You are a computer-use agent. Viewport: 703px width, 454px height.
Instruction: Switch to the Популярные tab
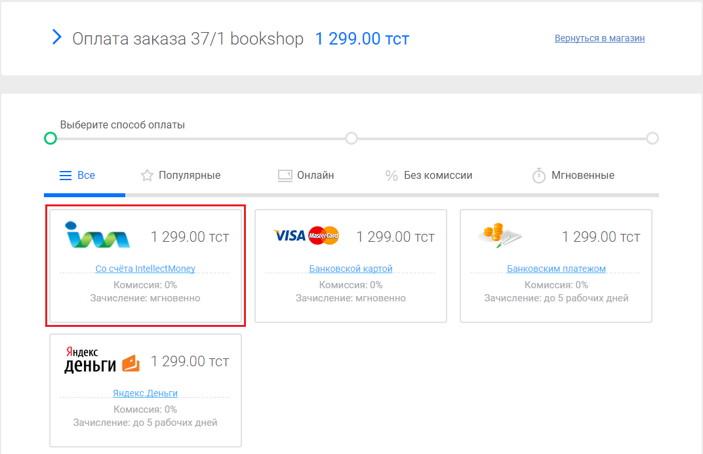[190, 176]
